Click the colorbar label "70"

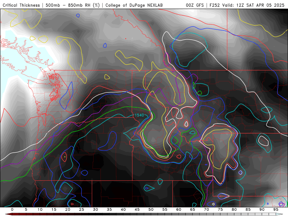206,210
